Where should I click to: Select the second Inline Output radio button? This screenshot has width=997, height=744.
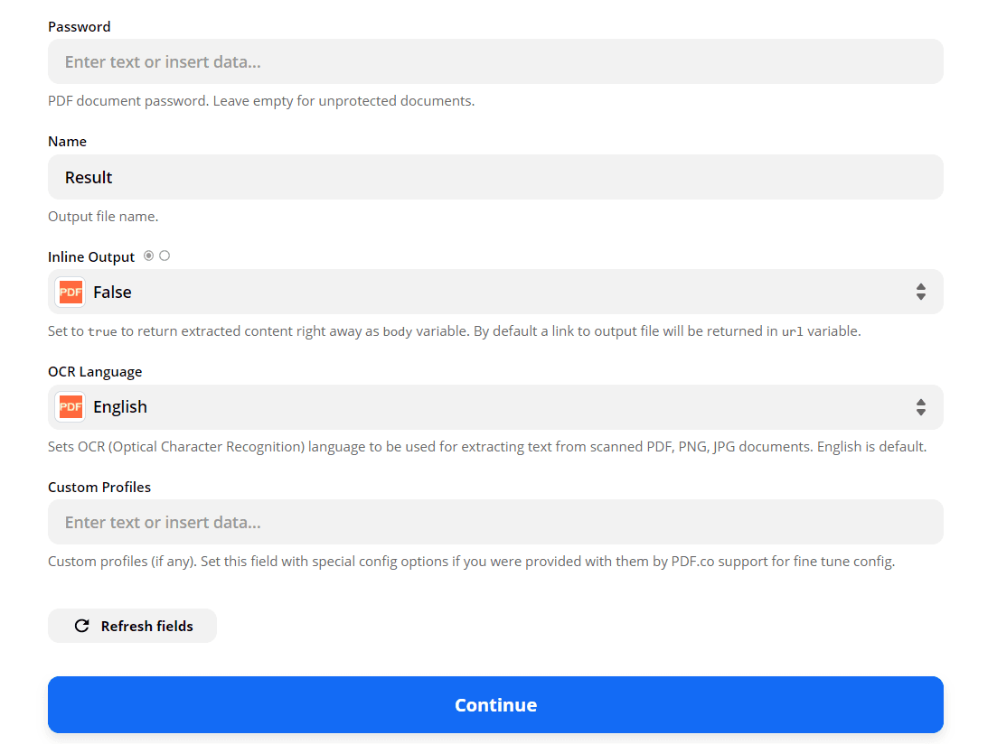click(164, 256)
